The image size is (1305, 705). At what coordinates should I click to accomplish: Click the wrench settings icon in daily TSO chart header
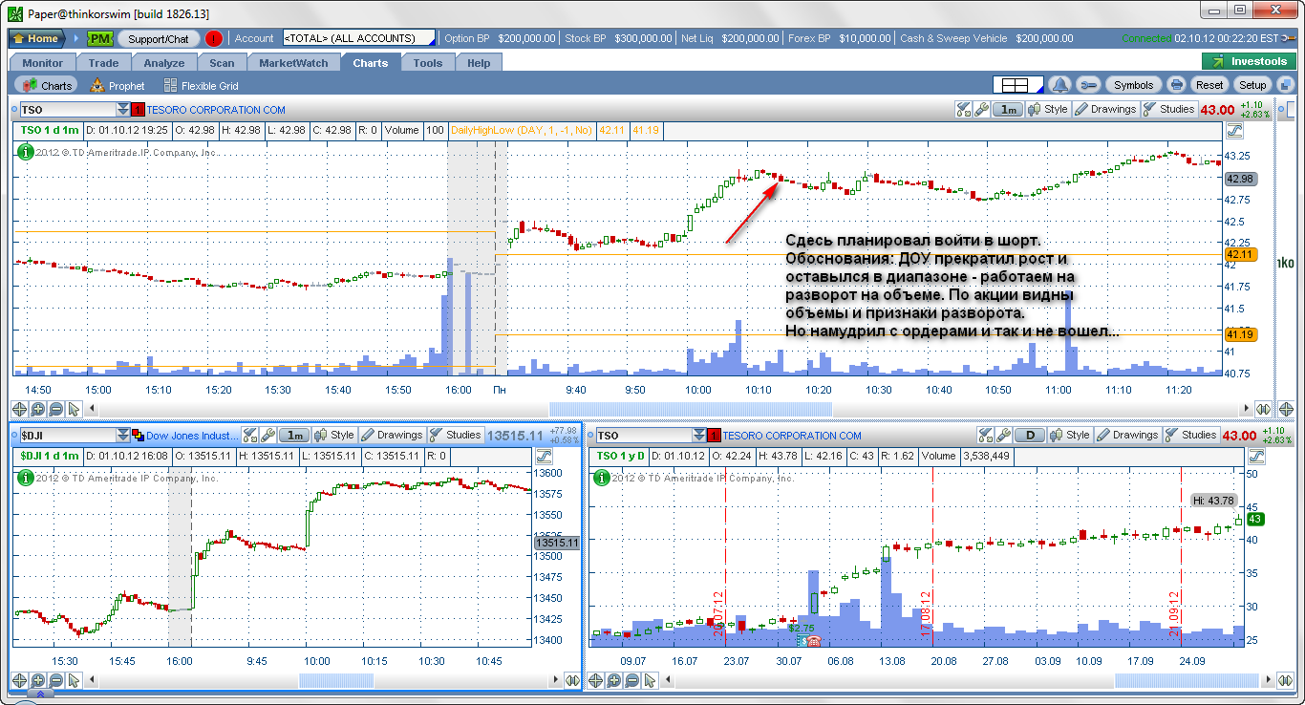pyautogui.click(x=1004, y=435)
